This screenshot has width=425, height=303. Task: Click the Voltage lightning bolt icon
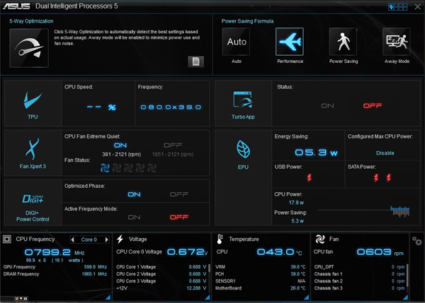click(120, 239)
